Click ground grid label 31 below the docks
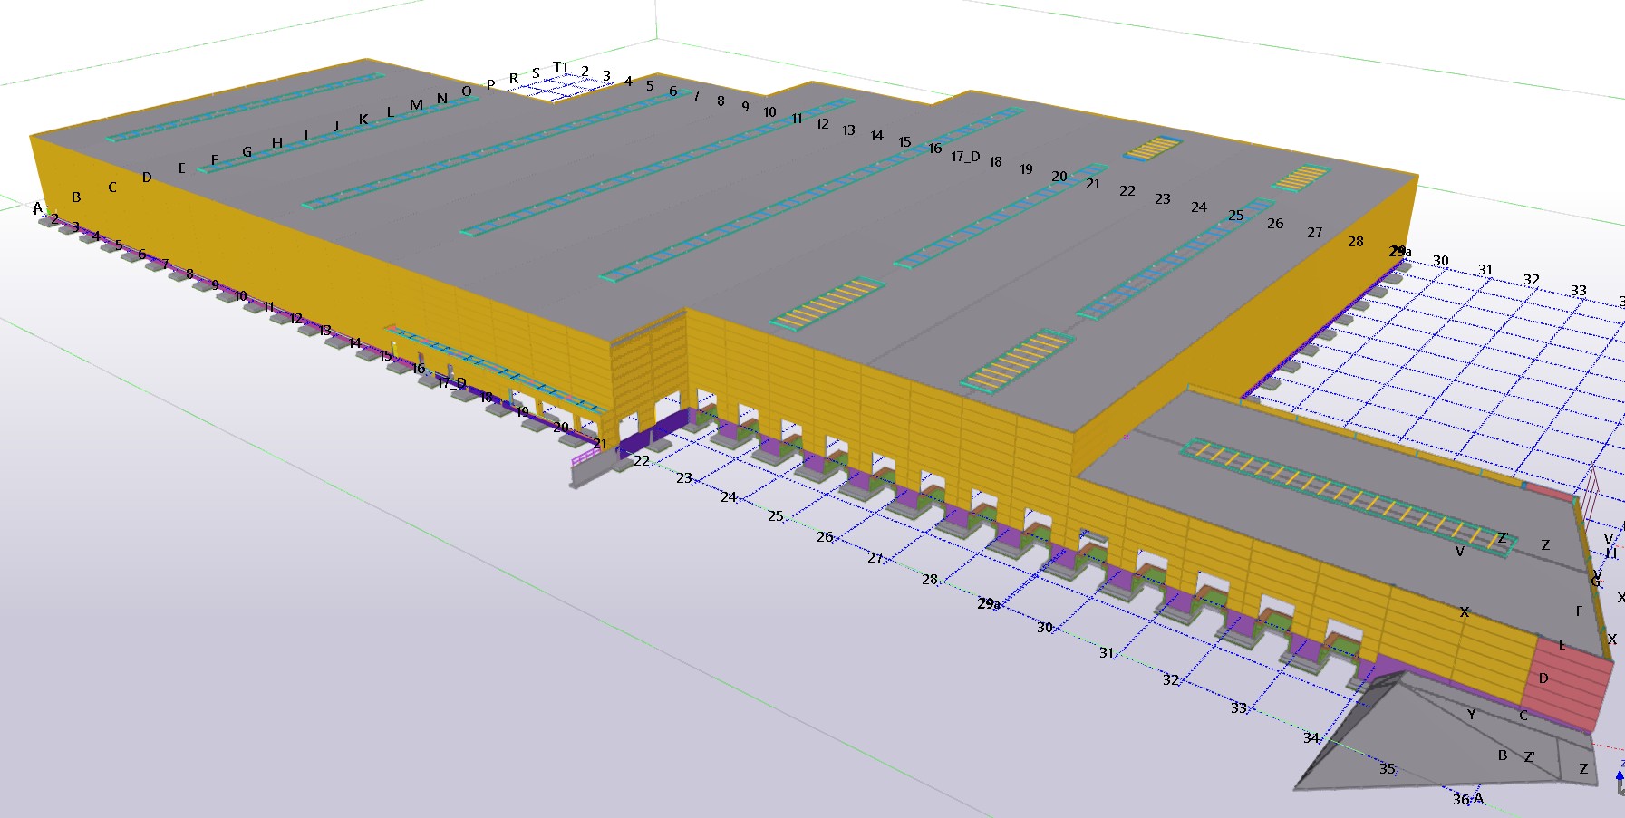 1107,652
